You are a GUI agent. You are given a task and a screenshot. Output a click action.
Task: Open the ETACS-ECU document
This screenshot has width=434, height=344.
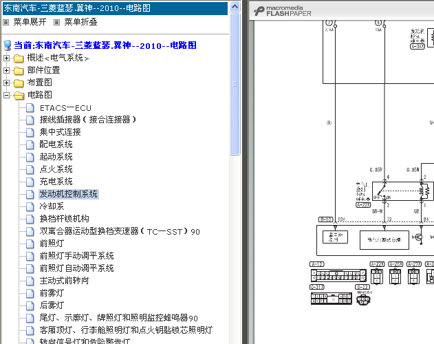click(x=65, y=108)
